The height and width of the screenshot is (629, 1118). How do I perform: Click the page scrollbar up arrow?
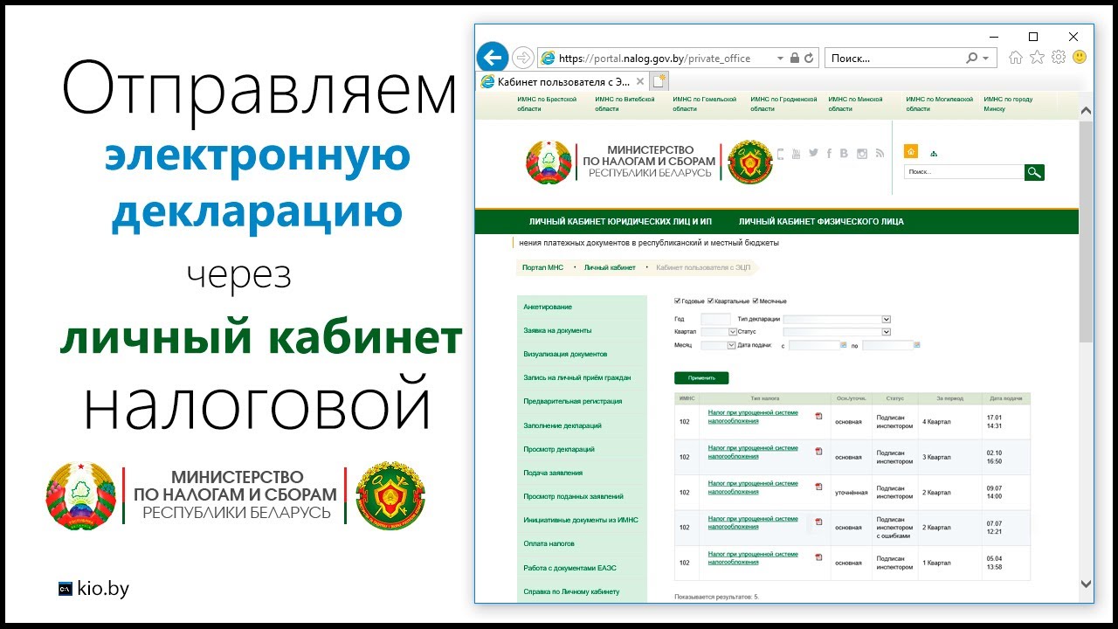[1087, 112]
